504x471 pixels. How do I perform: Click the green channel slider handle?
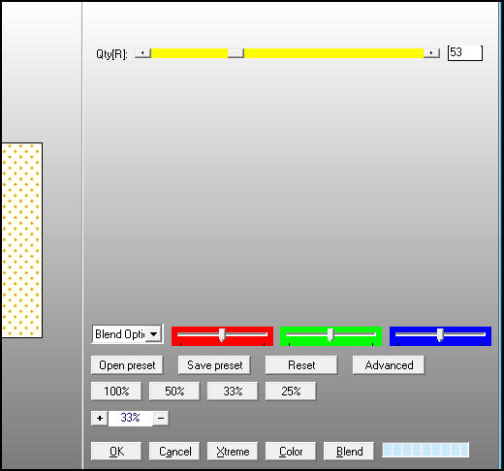pyautogui.click(x=331, y=335)
